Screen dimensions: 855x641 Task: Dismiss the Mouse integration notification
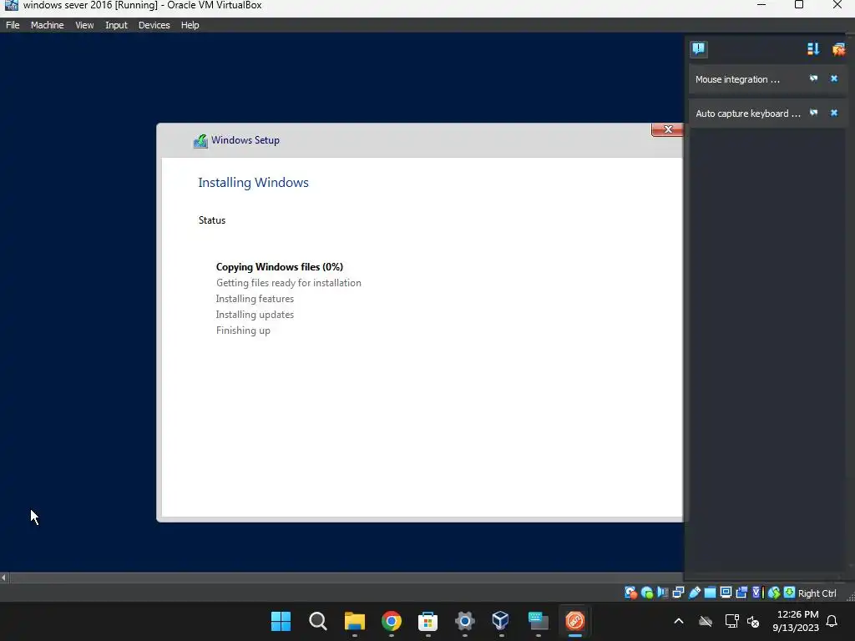pyautogui.click(x=834, y=78)
